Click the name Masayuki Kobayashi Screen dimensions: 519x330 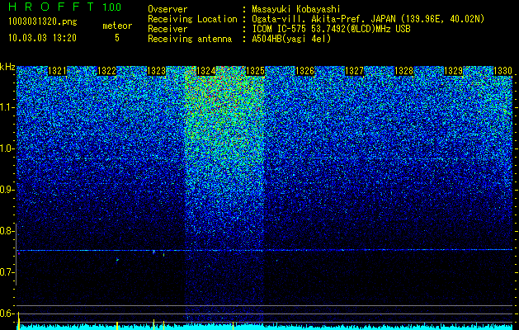pyautogui.click(x=296, y=10)
